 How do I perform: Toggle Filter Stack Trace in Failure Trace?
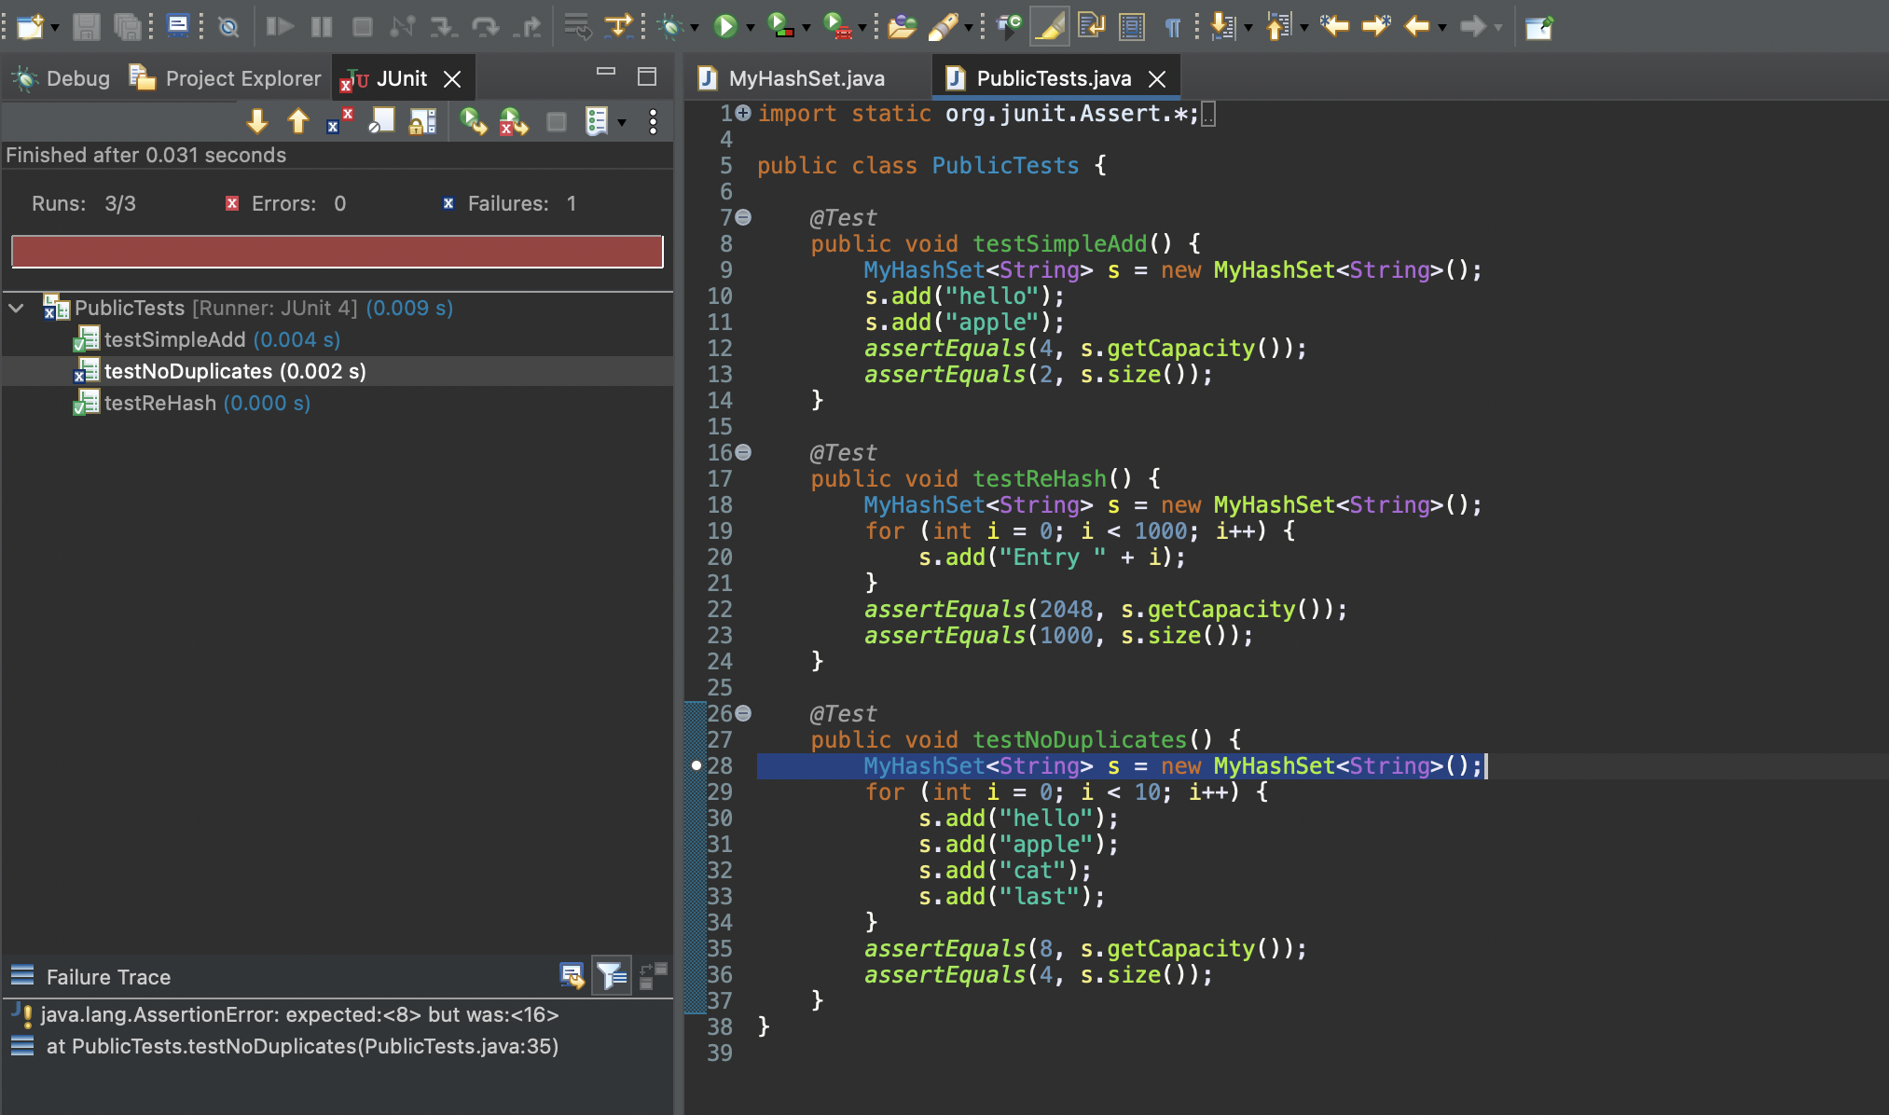coord(612,976)
